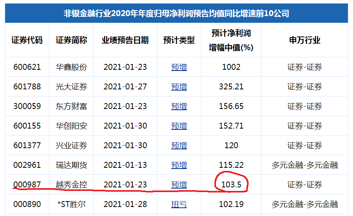
Task: Select stock code 601377
Action: [x=27, y=145]
